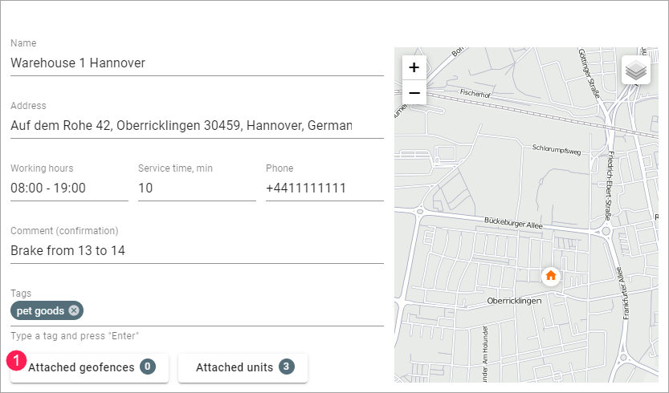
Task: Click the orange warehouse home marker
Action: click(551, 276)
